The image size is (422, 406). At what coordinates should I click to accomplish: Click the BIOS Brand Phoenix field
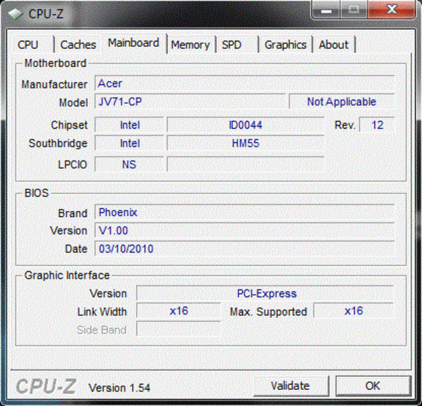click(x=245, y=212)
